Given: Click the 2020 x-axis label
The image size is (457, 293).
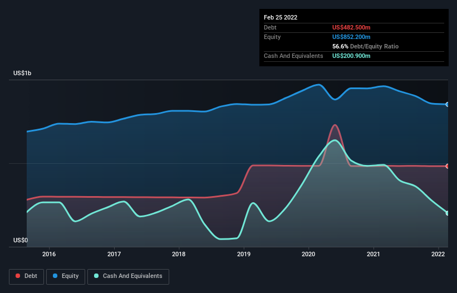Looking at the screenshot, I should [x=308, y=254].
